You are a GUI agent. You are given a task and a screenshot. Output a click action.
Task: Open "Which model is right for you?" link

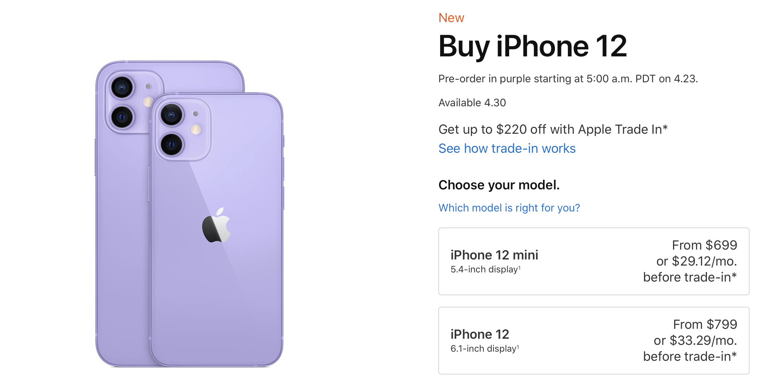[x=509, y=208]
